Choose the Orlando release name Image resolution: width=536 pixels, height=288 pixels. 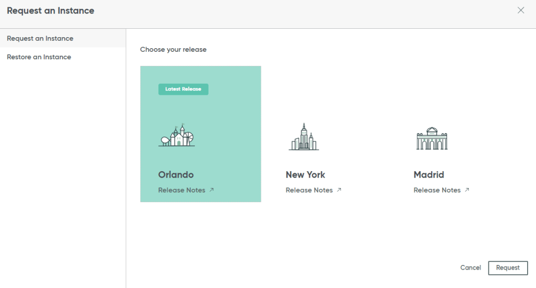pos(176,175)
